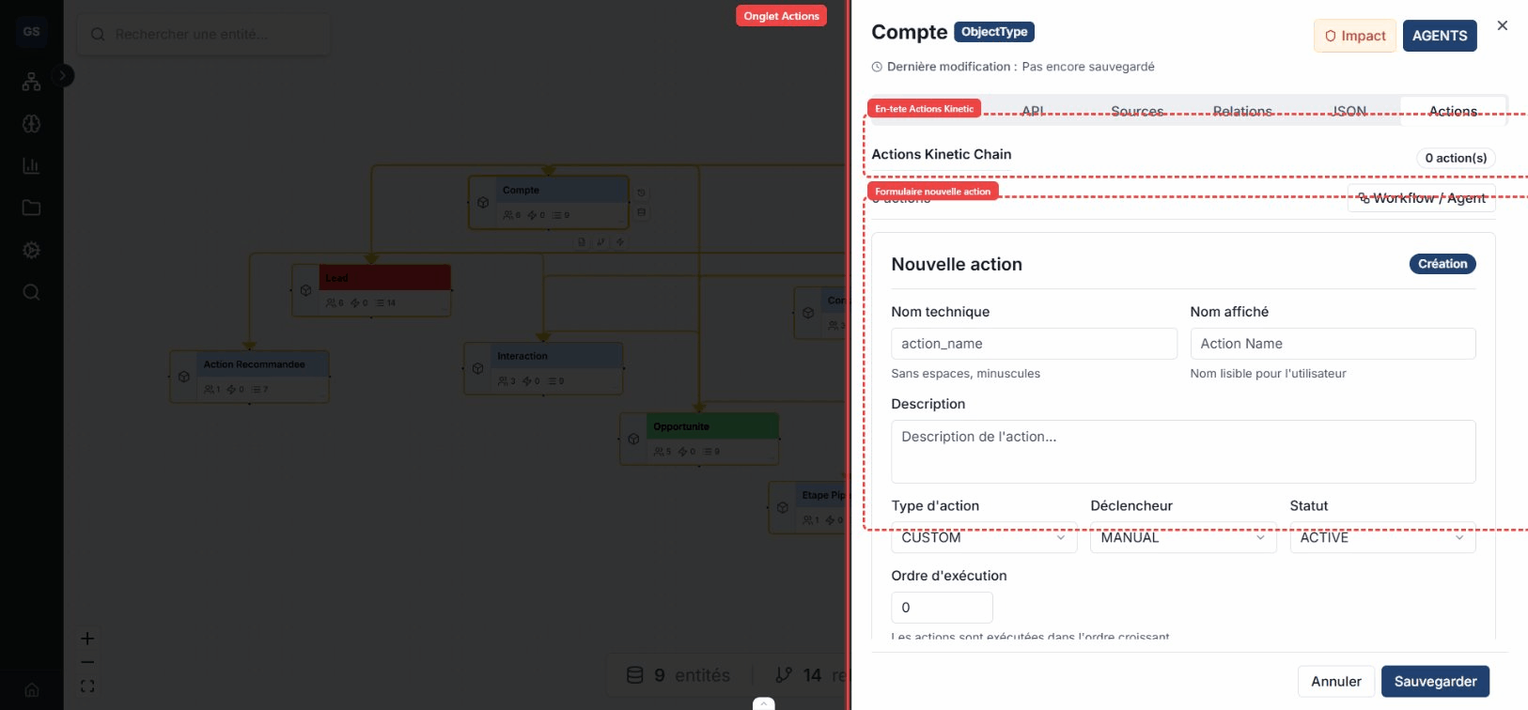Open the ontology hierarchy view in sidebar
Viewport: 1528px width, 710px height.
(x=31, y=83)
